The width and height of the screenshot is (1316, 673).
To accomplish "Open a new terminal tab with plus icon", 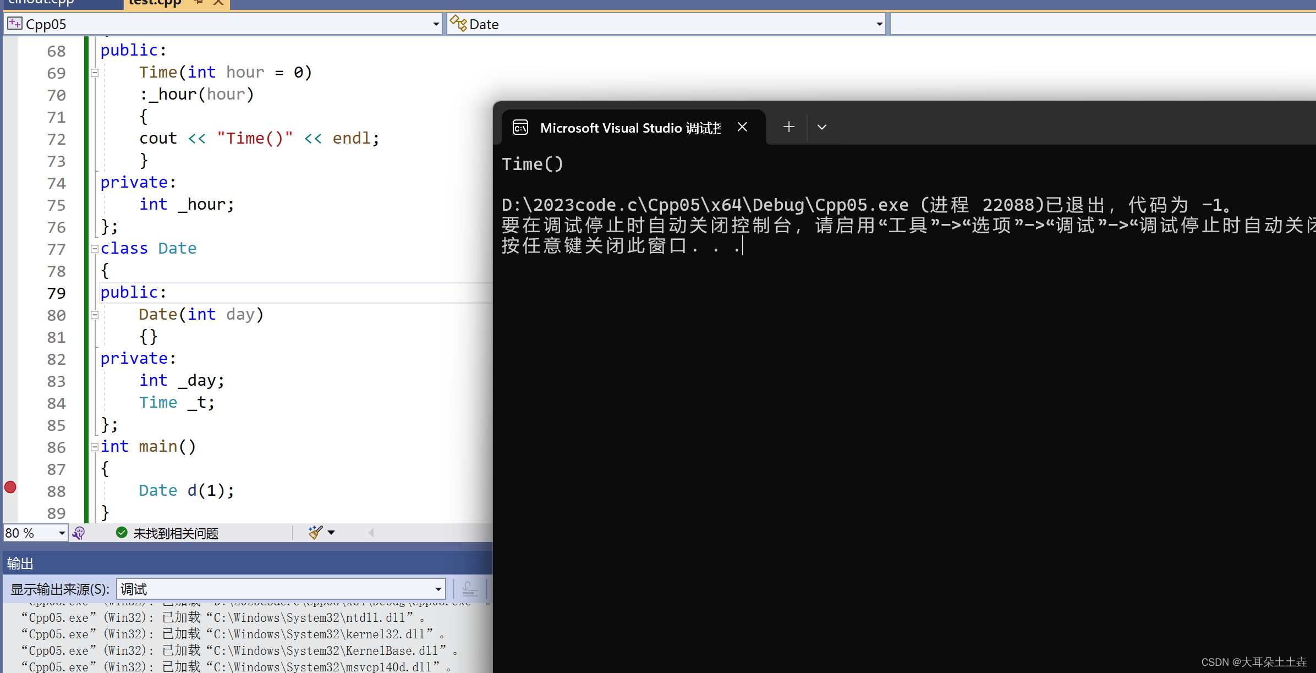I will 788,127.
